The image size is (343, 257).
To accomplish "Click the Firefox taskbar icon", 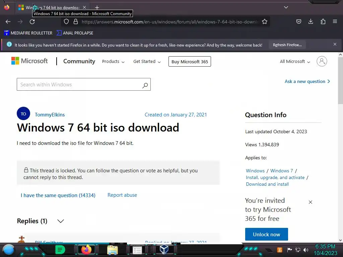I will (x=86, y=250).
